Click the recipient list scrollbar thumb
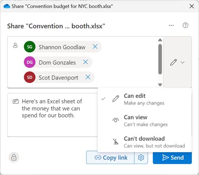 click(160, 59)
